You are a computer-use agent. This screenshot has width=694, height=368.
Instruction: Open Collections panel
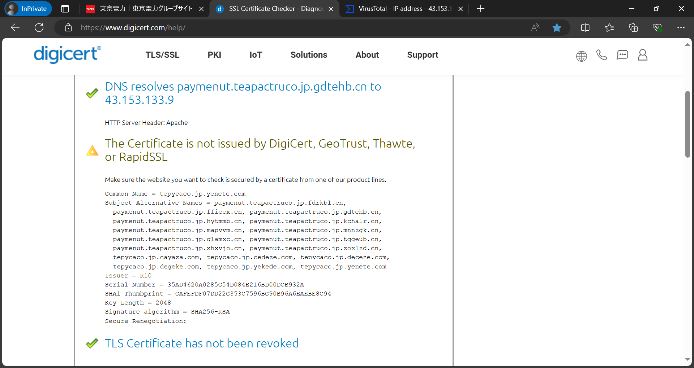[x=633, y=27]
